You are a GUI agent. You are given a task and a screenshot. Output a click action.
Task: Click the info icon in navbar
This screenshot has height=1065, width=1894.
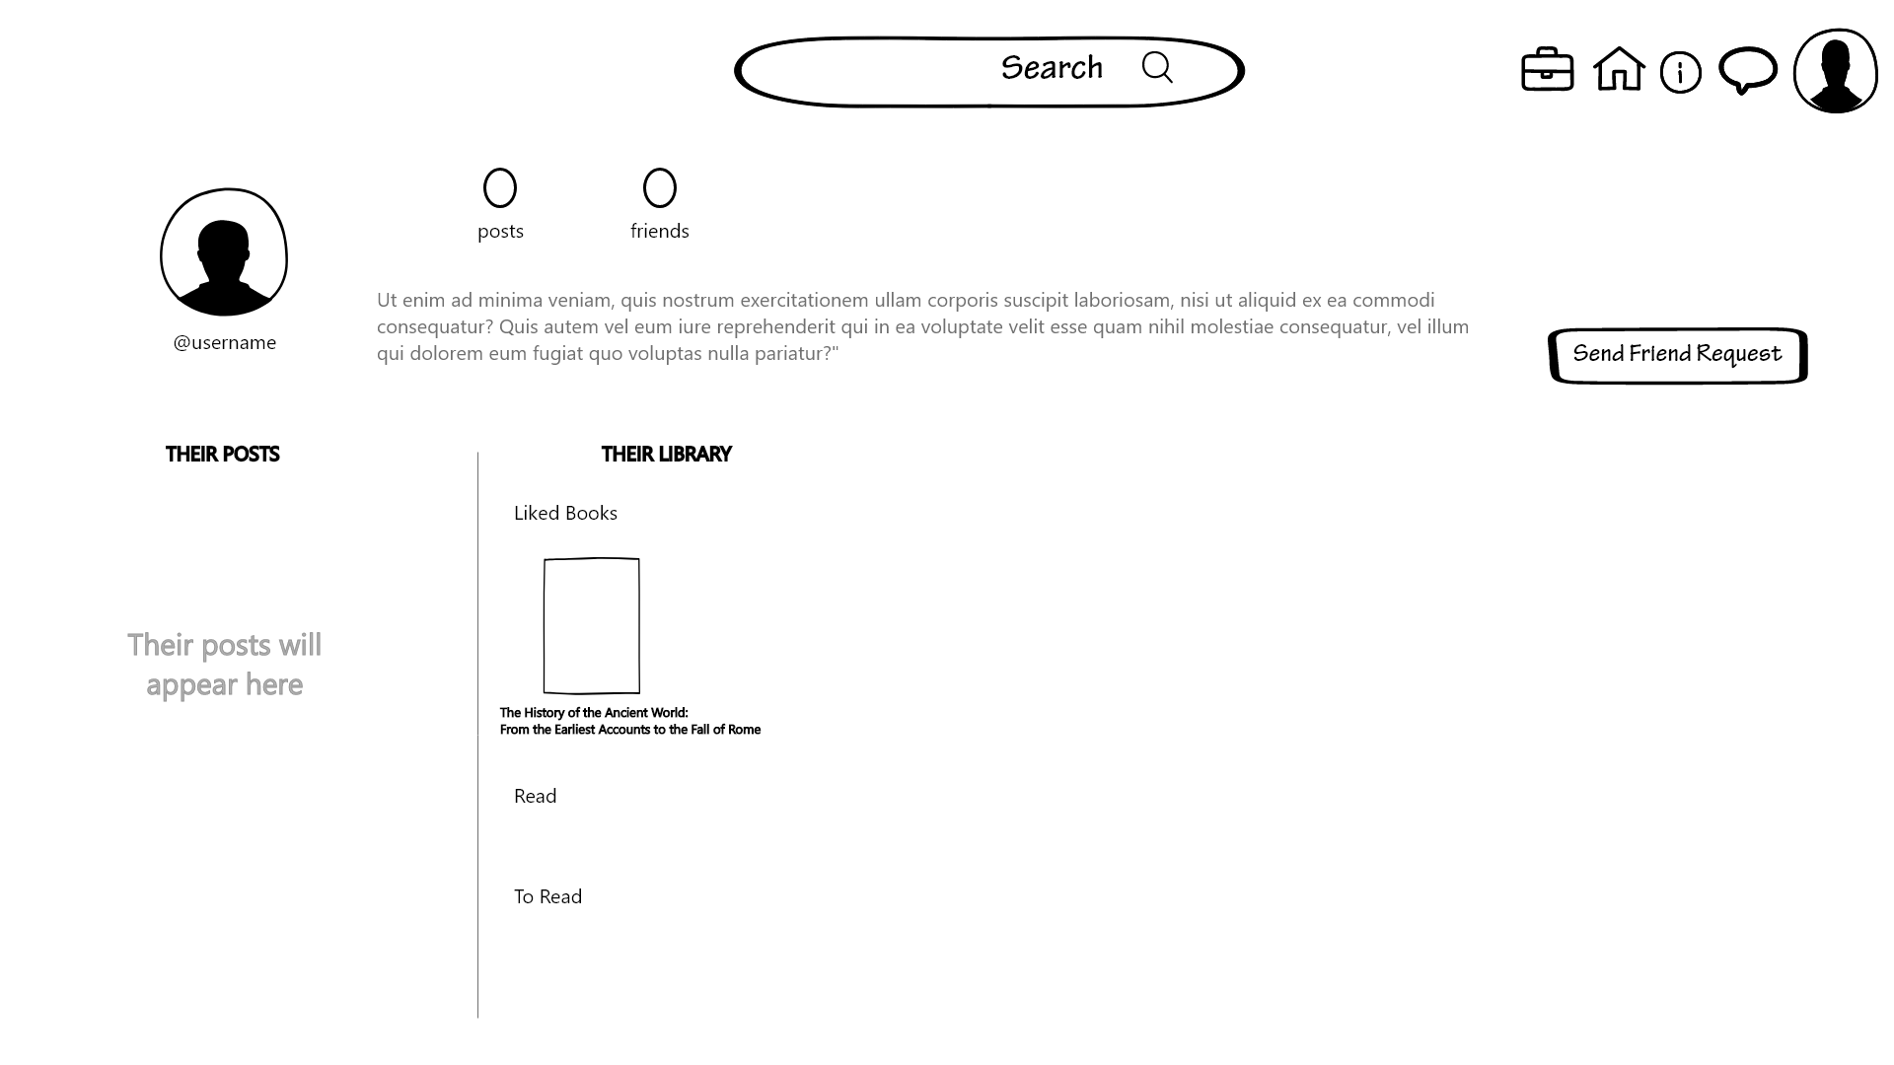click(1681, 70)
